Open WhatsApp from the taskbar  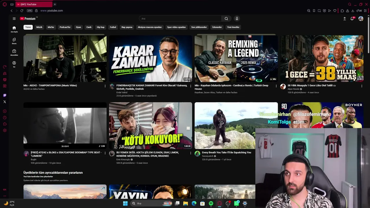236,203
